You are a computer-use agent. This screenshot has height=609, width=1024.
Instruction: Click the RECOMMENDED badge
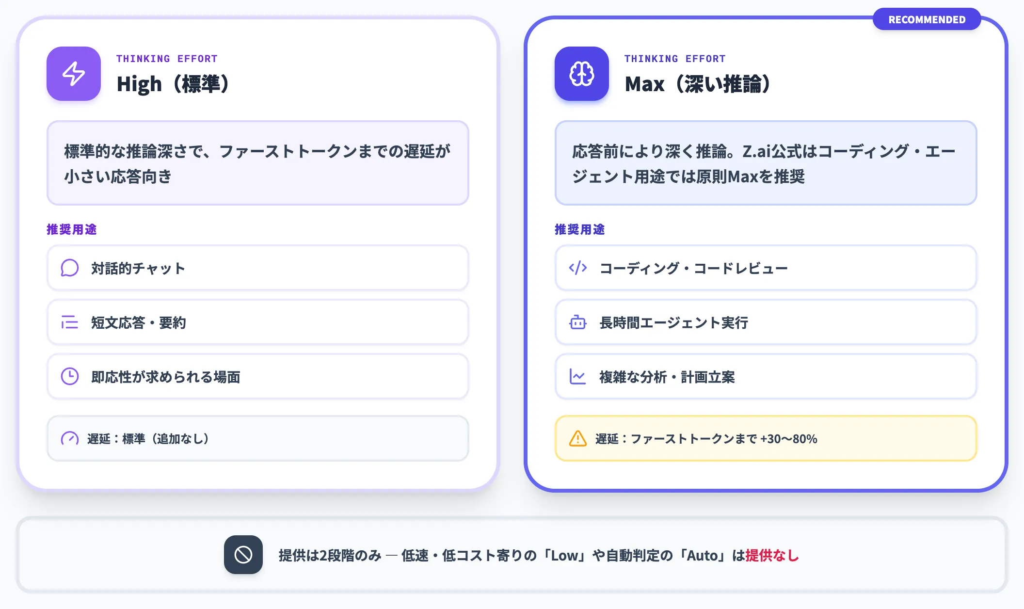(927, 19)
